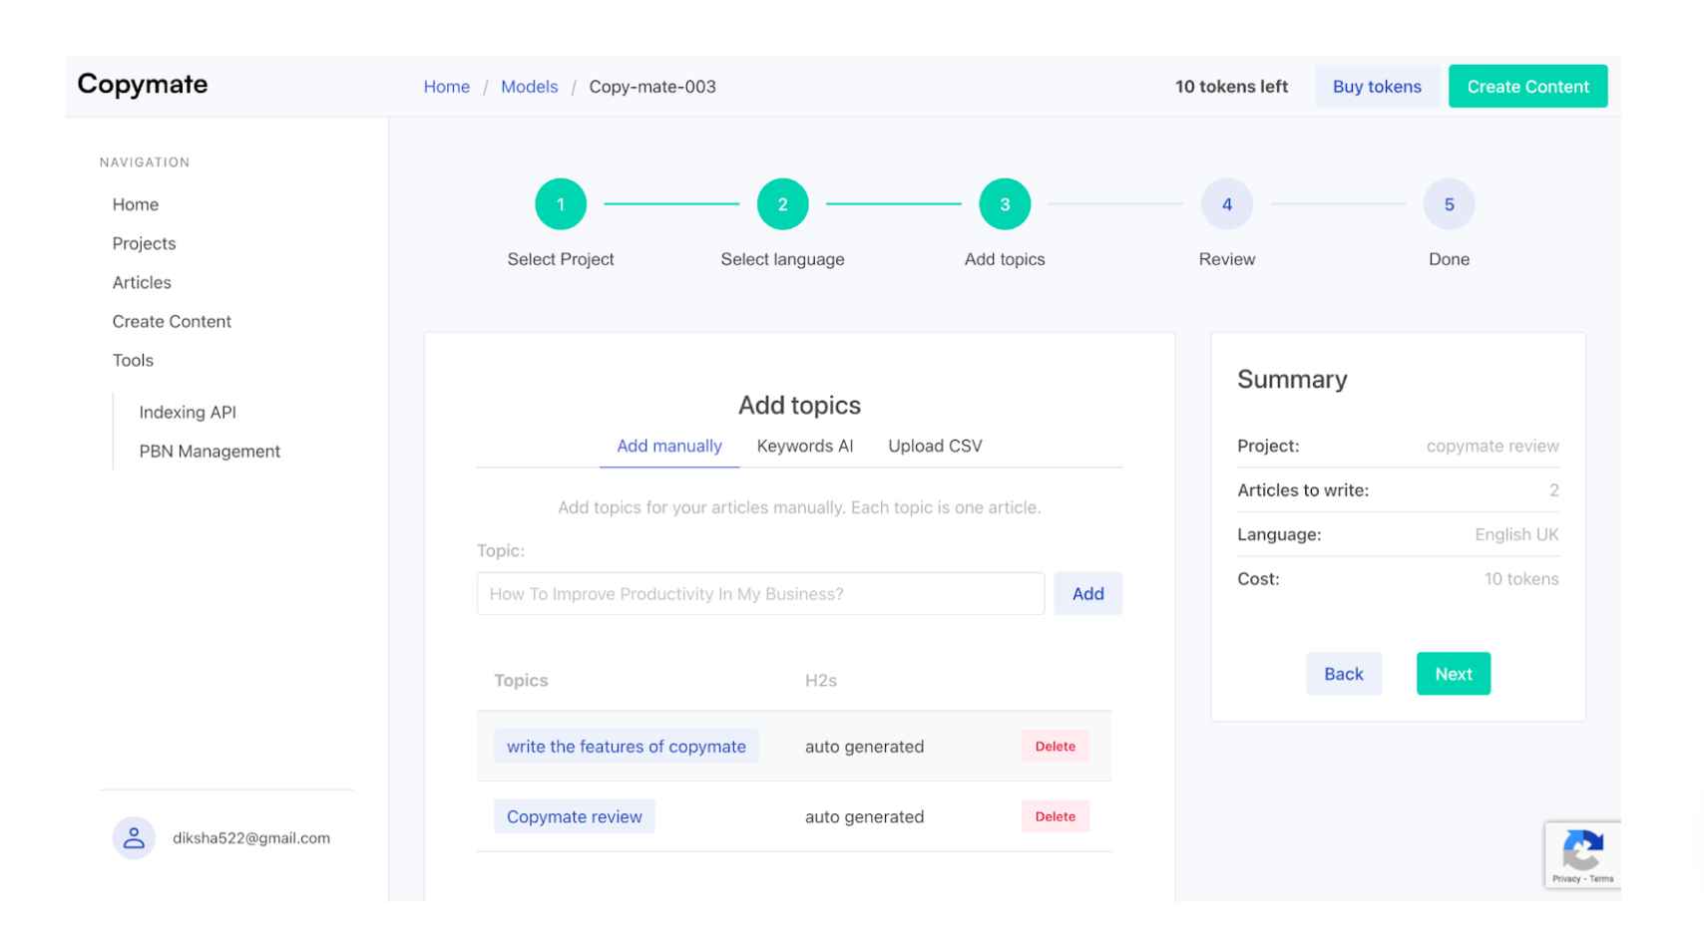Click step 3 Add topics circle

[1005, 204]
